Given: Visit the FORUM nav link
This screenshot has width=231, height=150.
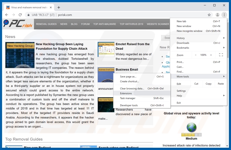Looking at the screenshot, I should pos(85,24).
